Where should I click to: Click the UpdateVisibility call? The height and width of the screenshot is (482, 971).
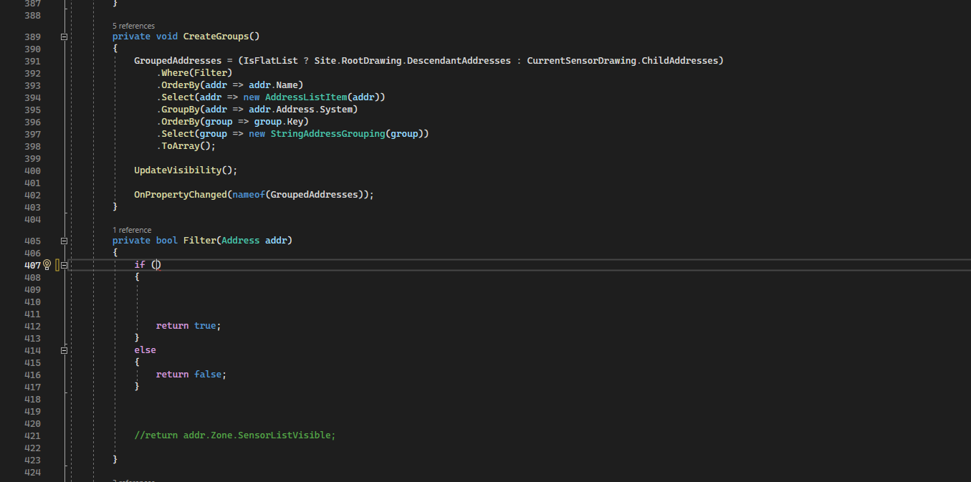178,170
